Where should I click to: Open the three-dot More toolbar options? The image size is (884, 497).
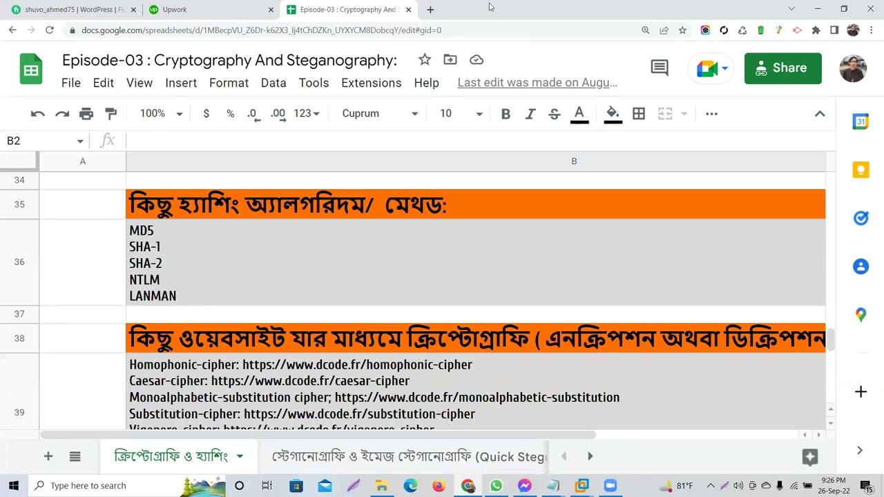[711, 114]
